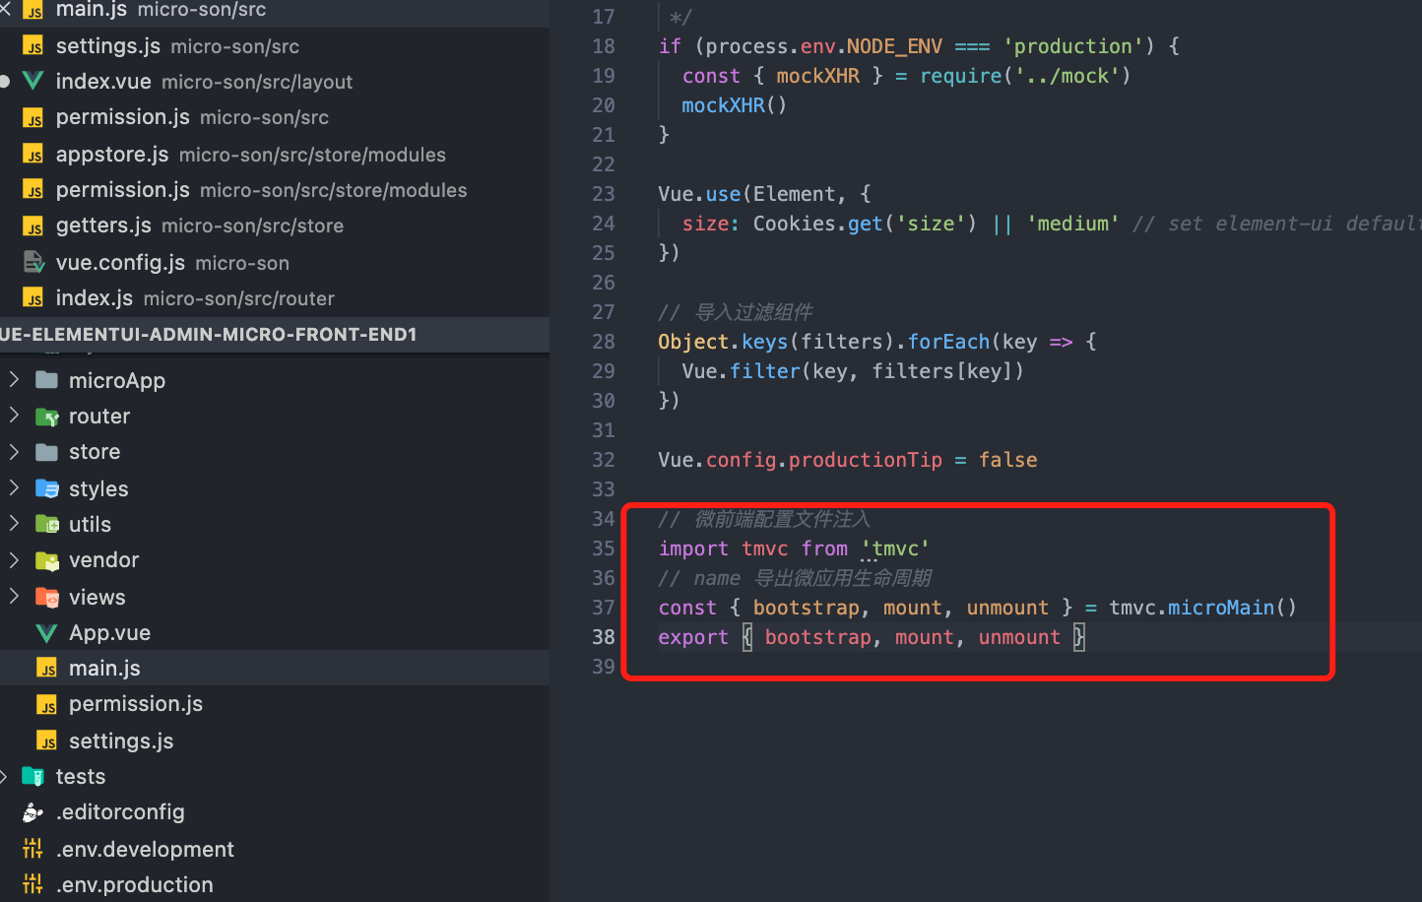This screenshot has height=902, width=1422.
Task: Click productionTip on line 32
Action: point(866,460)
